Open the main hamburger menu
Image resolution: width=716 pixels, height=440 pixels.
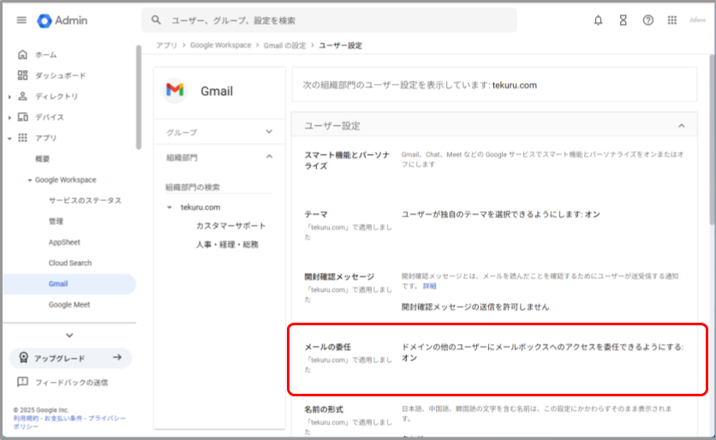[x=21, y=20]
